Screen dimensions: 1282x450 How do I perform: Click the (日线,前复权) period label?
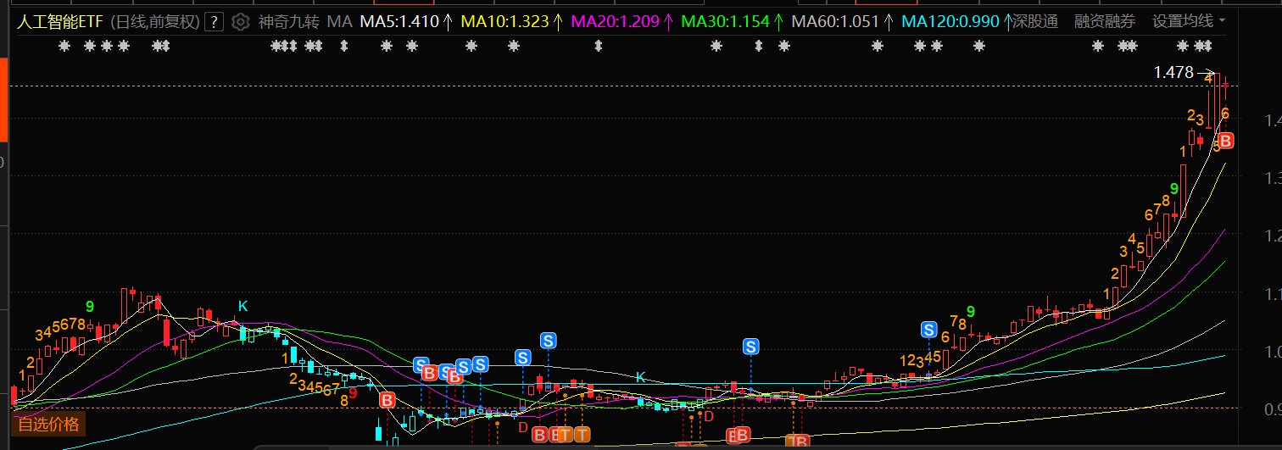coord(155,22)
